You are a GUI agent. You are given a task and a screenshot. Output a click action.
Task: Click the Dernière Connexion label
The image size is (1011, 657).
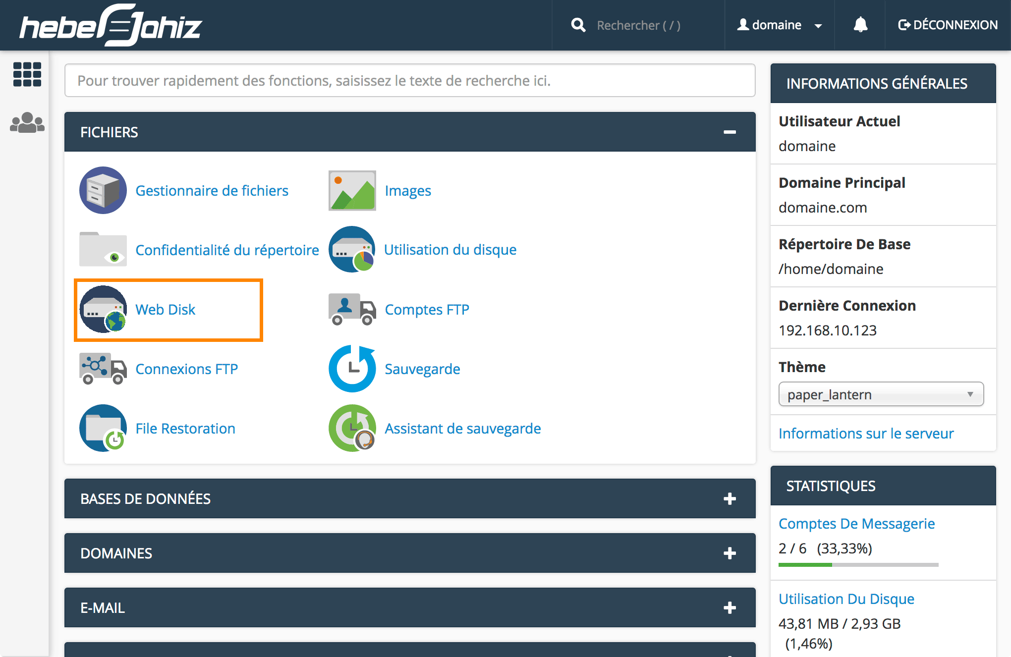847,306
